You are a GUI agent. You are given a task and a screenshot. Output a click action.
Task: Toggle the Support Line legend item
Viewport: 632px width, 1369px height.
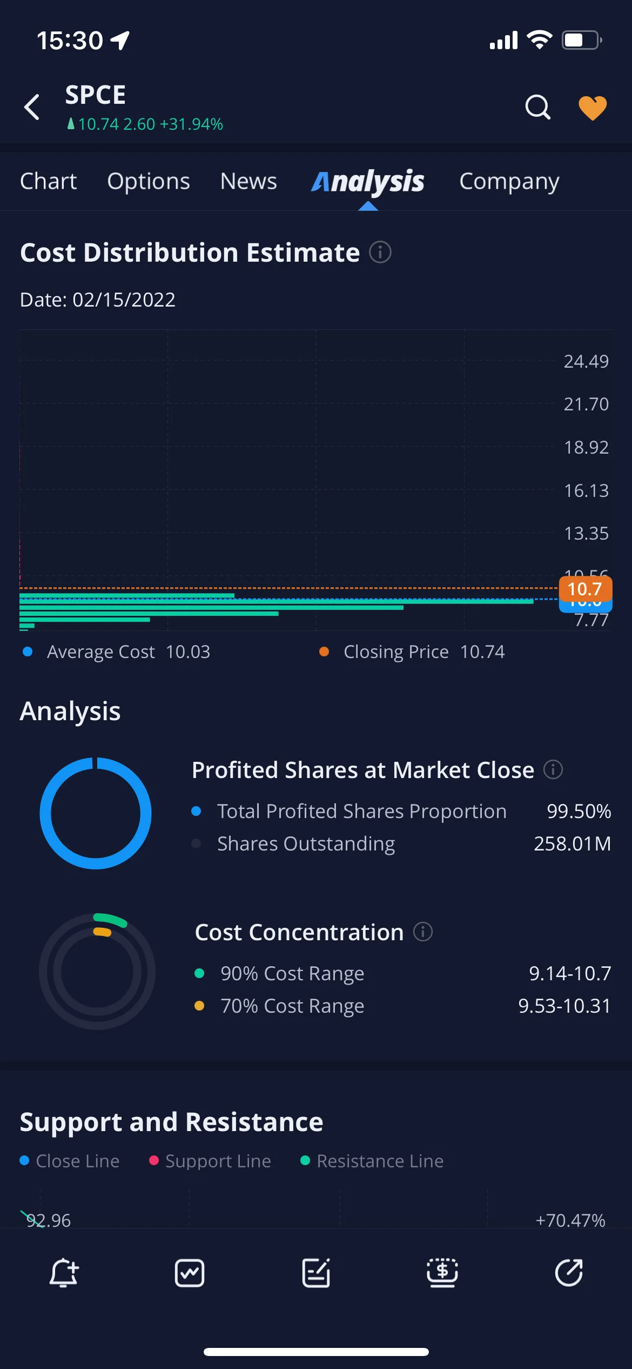point(210,1161)
